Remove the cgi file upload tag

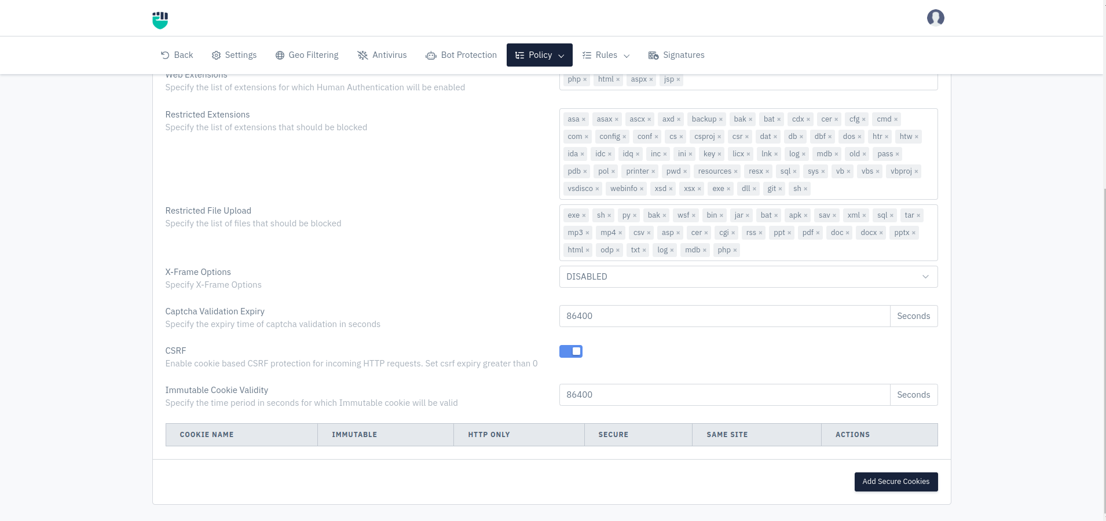[x=733, y=233]
